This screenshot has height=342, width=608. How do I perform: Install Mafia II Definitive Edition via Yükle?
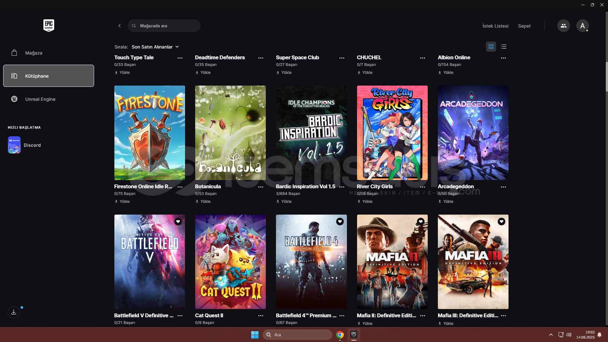tap(365, 324)
